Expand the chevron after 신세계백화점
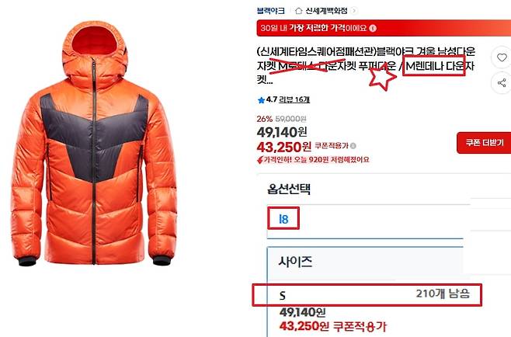Viewport: 511px width, 337px height. coord(354,11)
